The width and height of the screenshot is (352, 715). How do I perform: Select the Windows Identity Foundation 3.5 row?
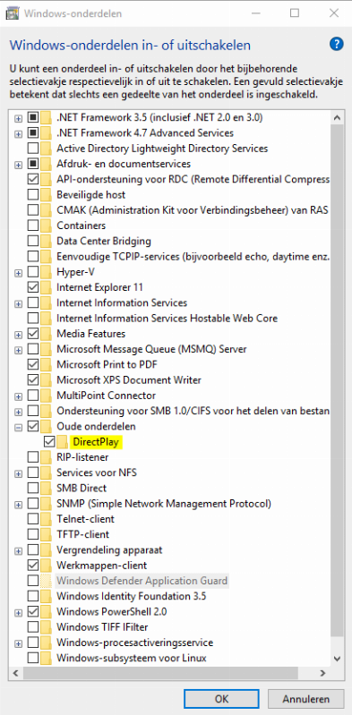131,596
